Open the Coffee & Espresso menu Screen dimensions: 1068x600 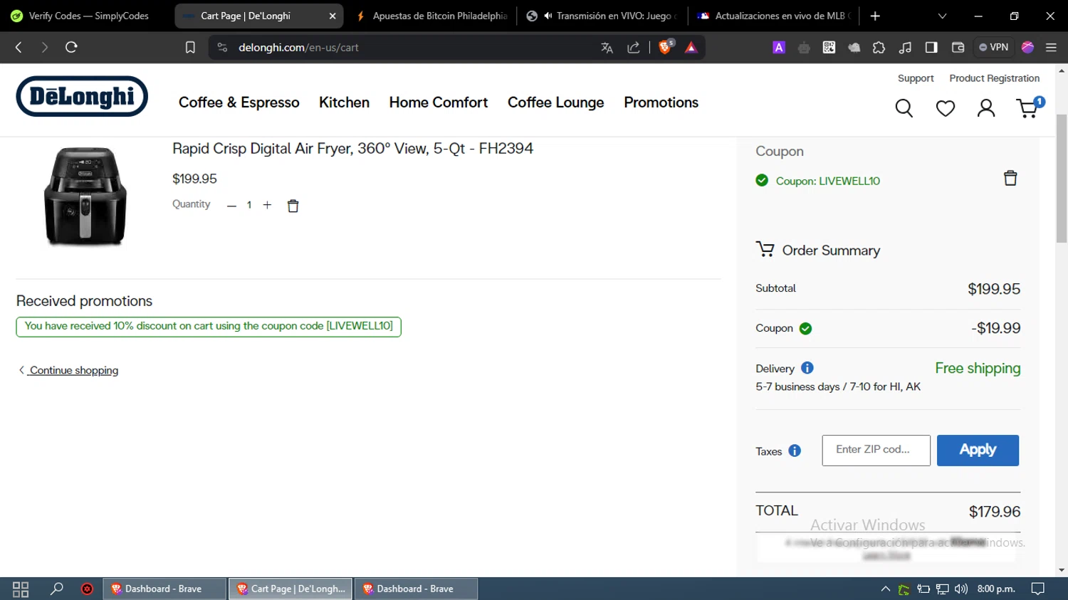tap(239, 102)
